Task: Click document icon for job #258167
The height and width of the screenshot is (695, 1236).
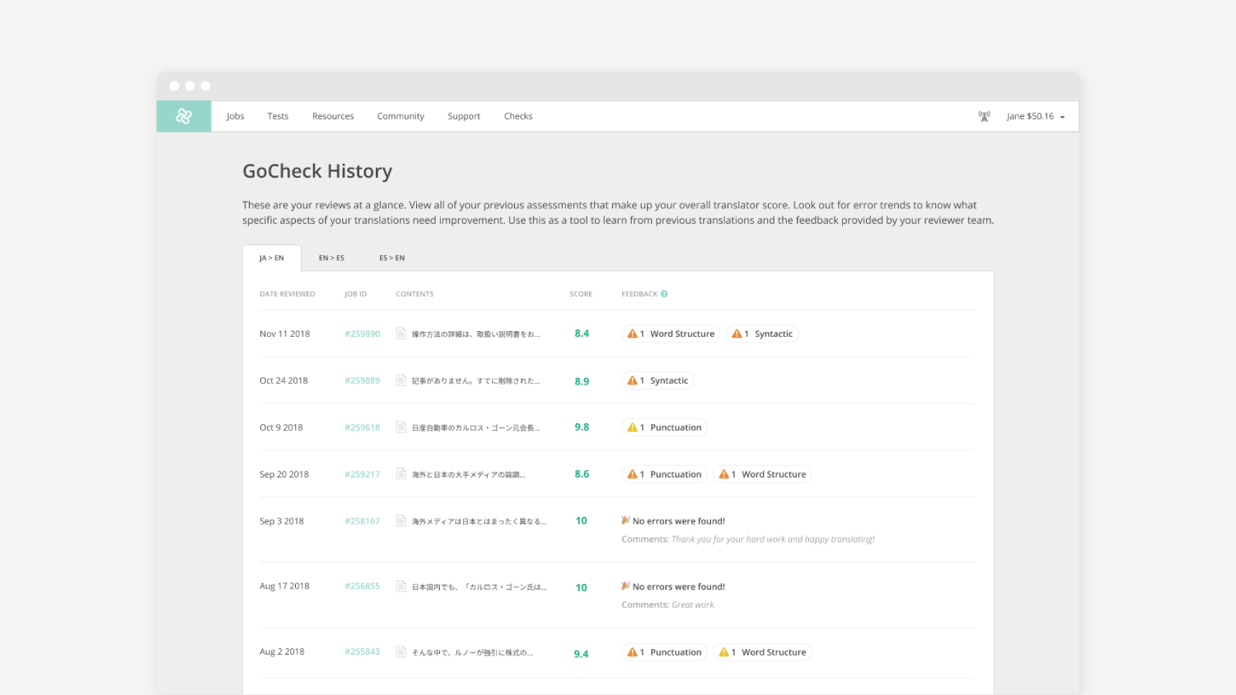Action: click(401, 521)
